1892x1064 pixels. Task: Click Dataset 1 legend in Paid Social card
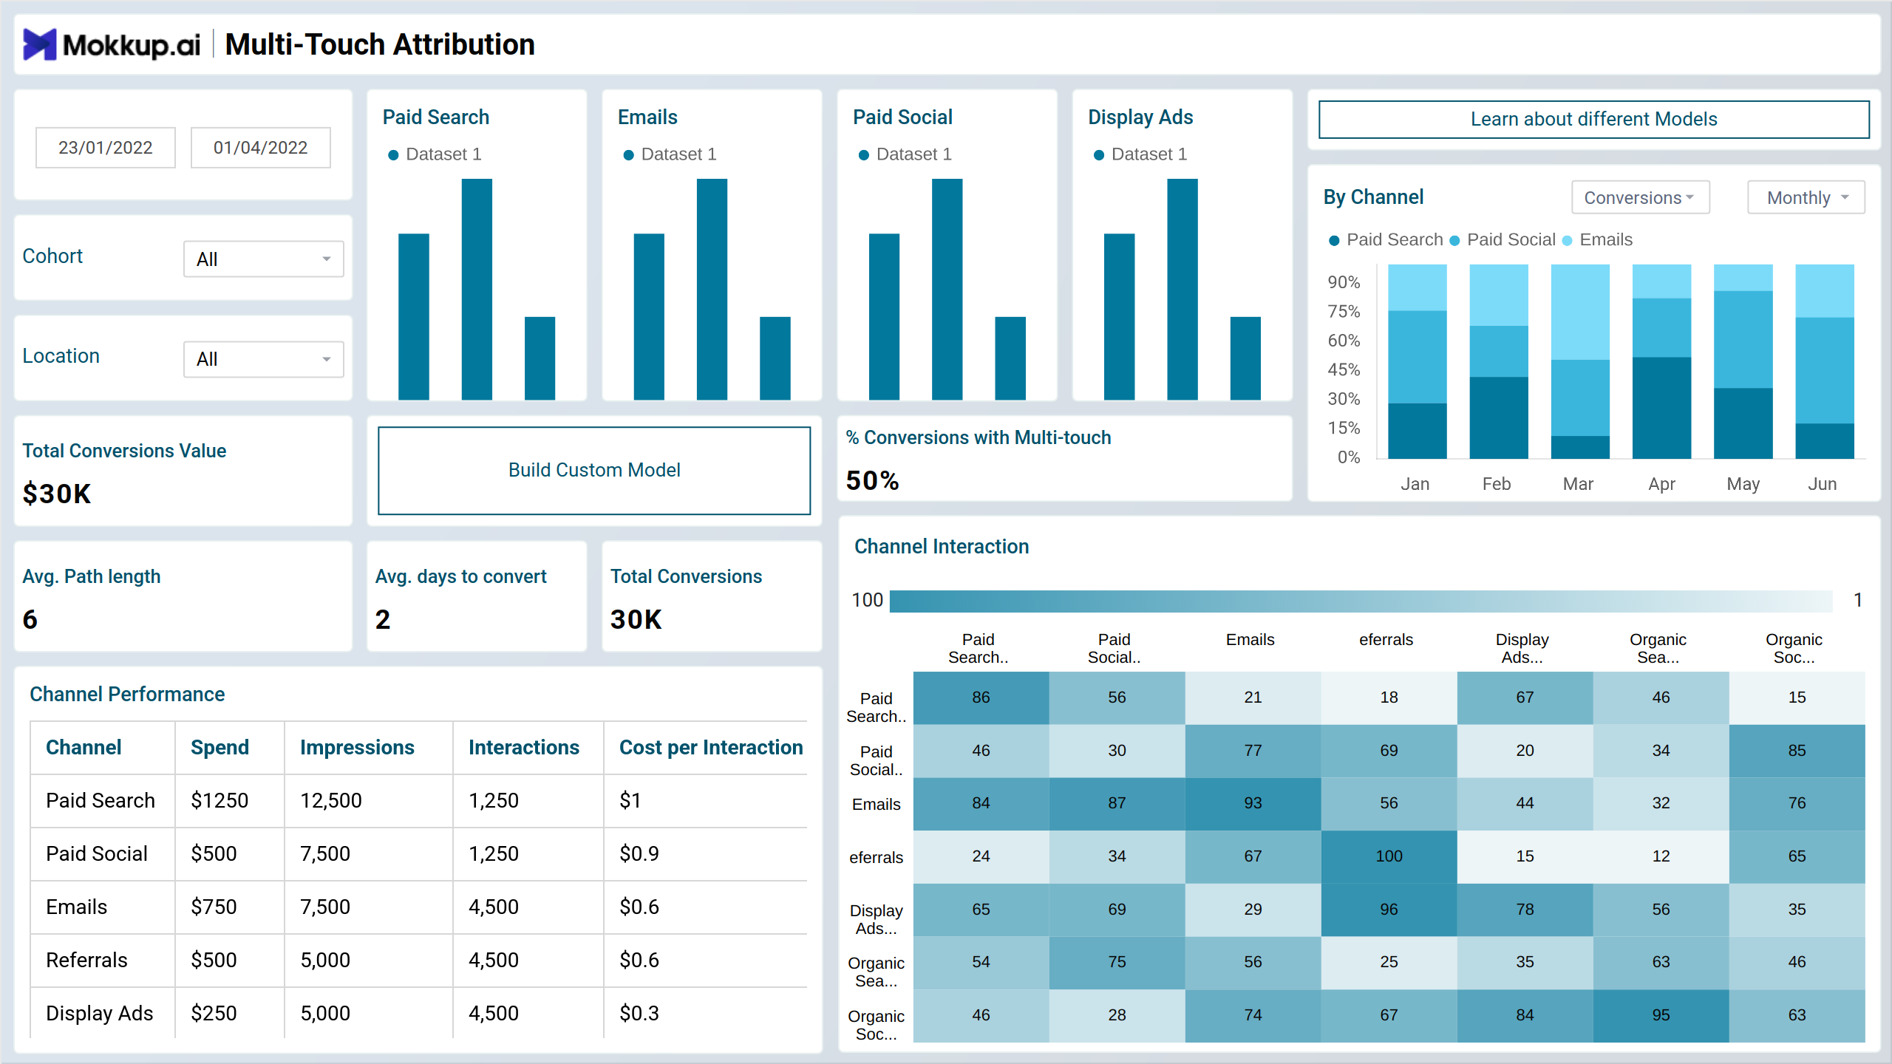point(905,154)
